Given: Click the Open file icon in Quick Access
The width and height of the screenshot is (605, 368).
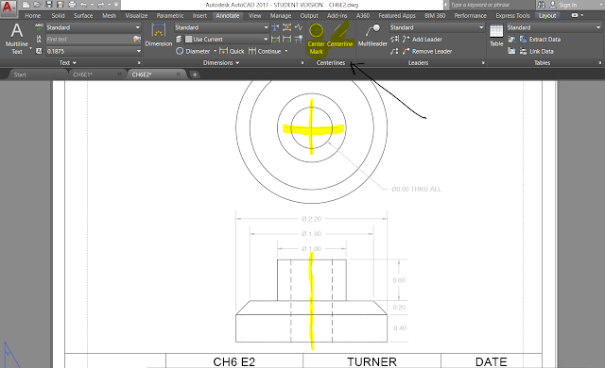Looking at the screenshot, I should (x=38, y=5).
